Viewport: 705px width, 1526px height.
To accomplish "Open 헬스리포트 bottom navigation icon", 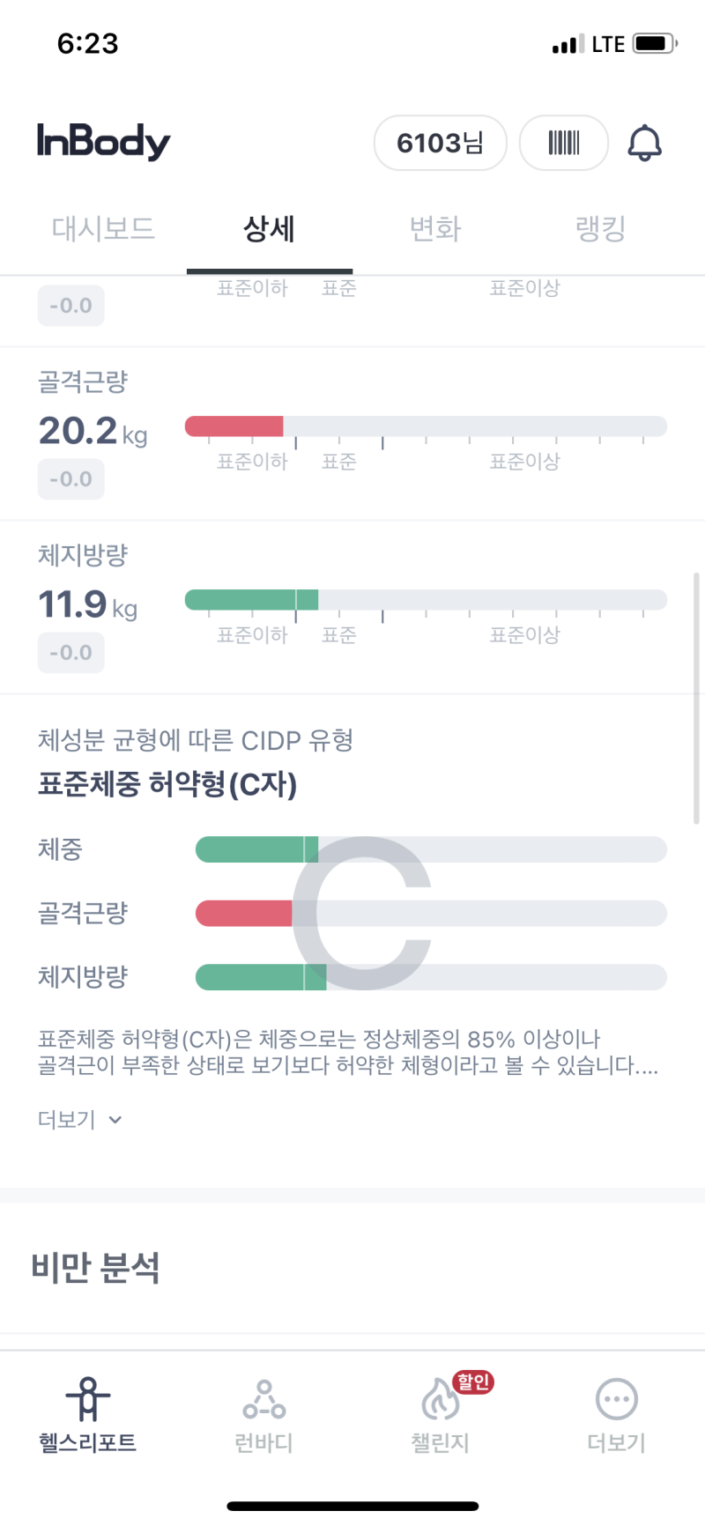I will 87,1399.
